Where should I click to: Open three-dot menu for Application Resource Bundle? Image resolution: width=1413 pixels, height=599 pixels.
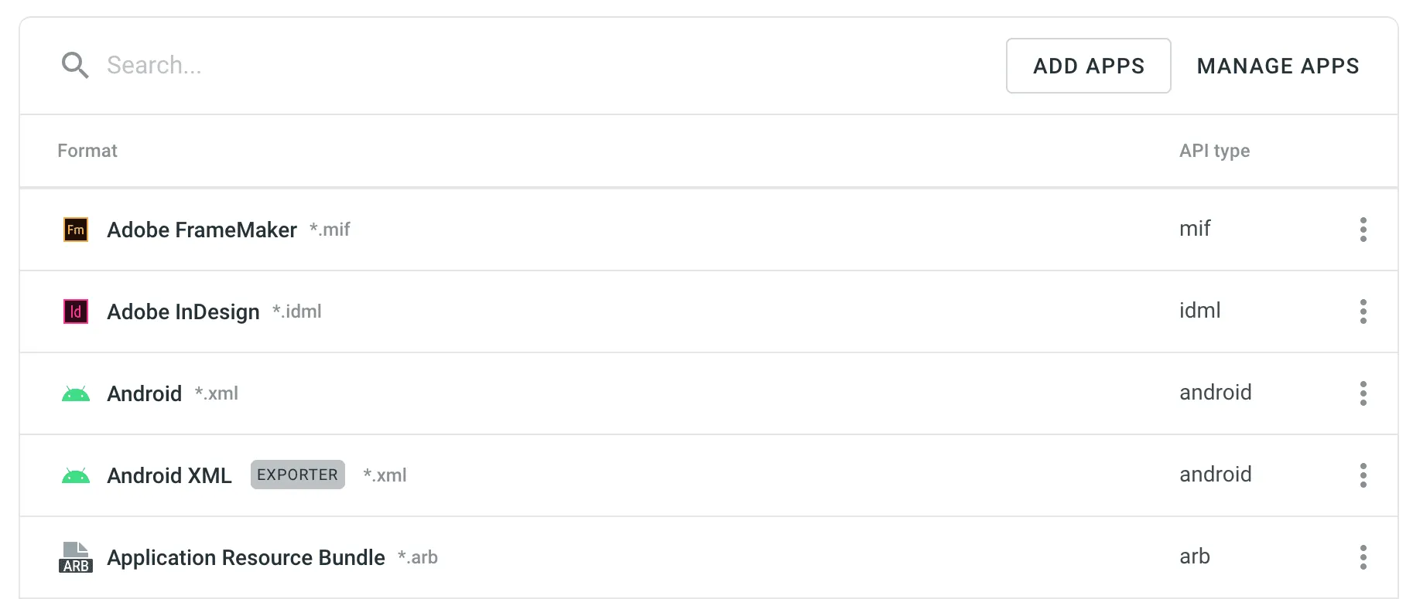(x=1363, y=557)
